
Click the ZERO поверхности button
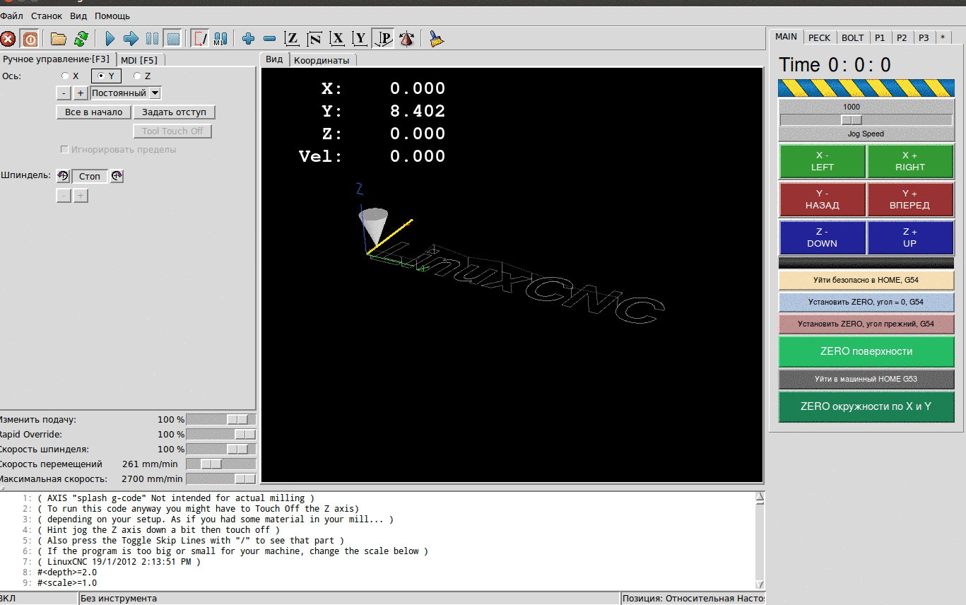(866, 351)
